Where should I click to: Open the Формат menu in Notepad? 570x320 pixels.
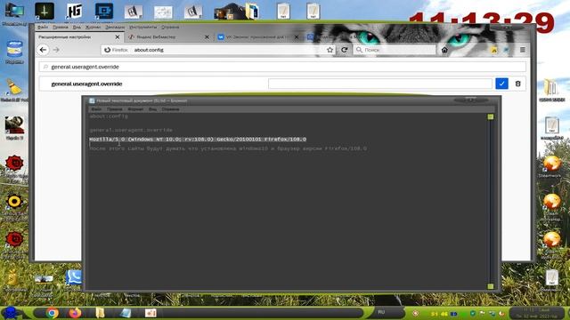(135, 109)
